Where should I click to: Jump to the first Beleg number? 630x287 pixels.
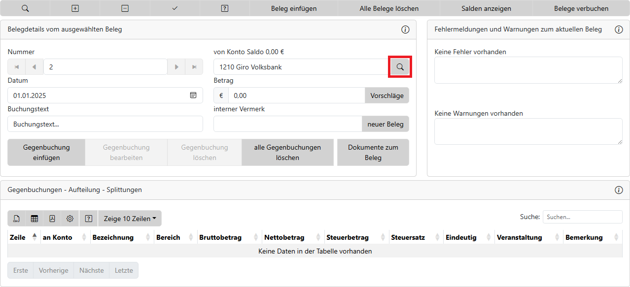pos(17,67)
